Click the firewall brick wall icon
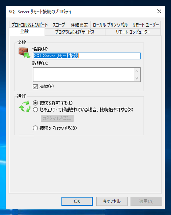The width and height of the screenshot is (171, 215). click(24, 53)
